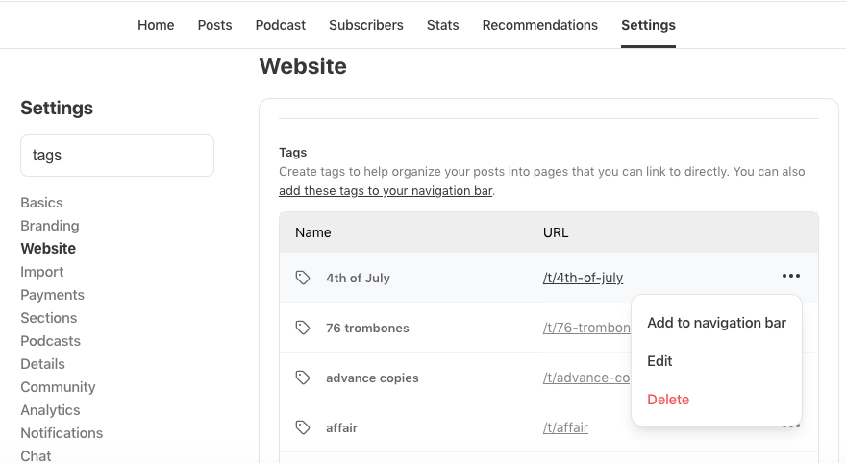Click the tag icon beside affair
Viewport: 846px width, 463px height.
click(x=303, y=427)
